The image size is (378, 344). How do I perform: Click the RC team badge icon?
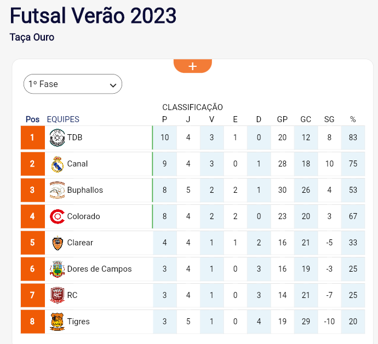[x=57, y=295]
